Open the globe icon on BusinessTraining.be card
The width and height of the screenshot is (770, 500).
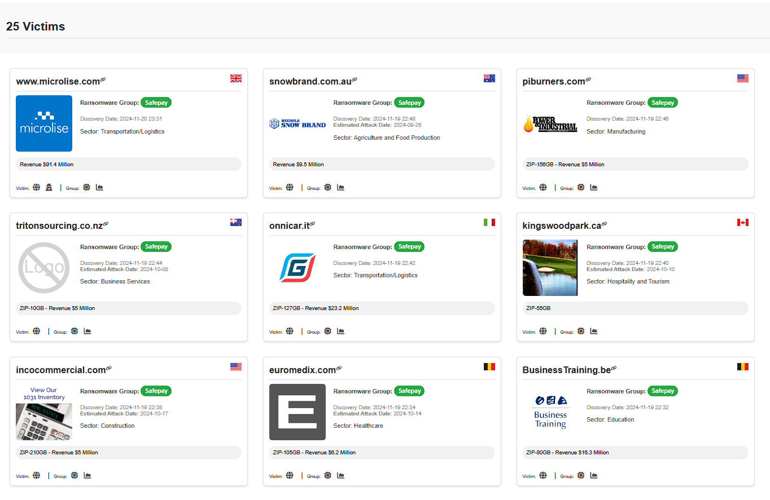pos(543,476)
